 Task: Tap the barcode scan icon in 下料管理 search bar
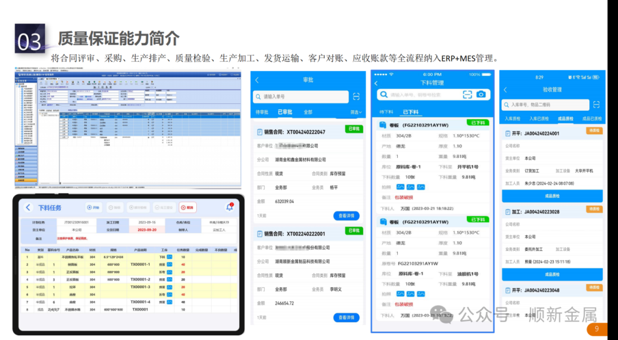point(468,94)
